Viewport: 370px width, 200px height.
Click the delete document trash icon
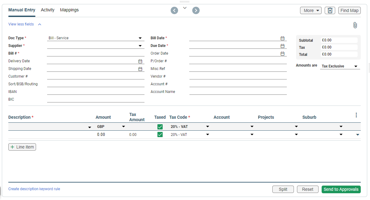click(330, 10)
